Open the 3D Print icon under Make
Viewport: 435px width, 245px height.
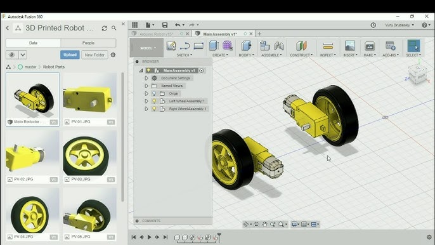point(370,46)
